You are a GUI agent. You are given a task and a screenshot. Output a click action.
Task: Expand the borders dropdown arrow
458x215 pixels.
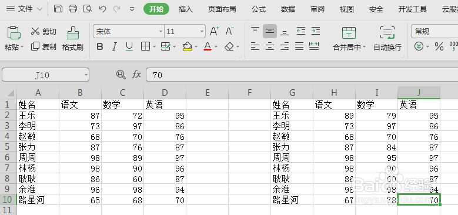pos(154,46)
